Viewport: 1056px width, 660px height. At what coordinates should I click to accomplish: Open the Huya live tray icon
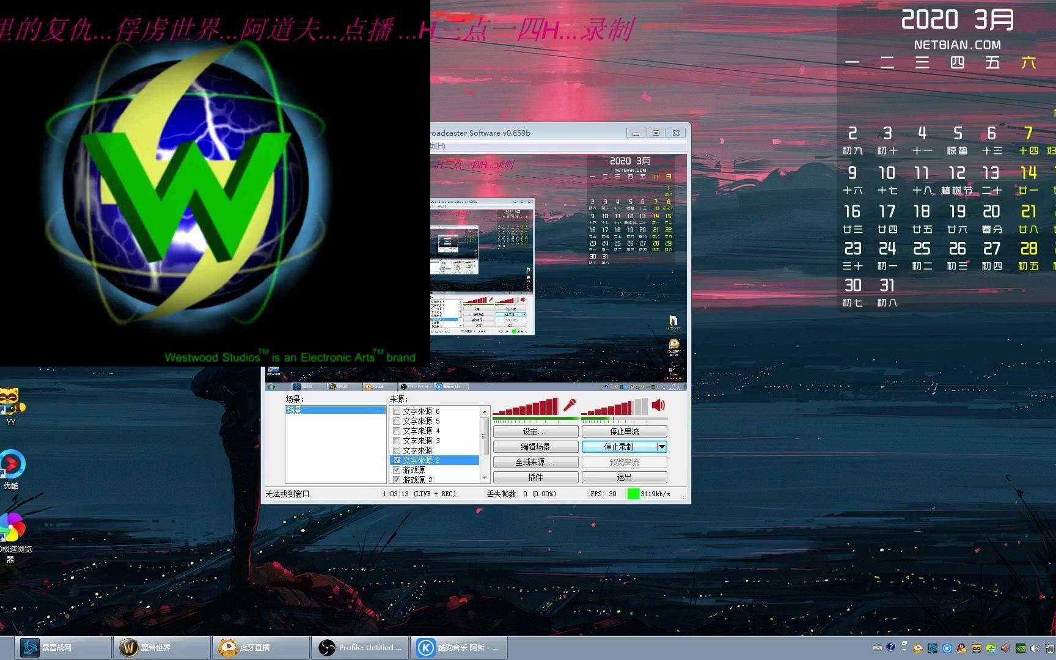click(918, 648)
